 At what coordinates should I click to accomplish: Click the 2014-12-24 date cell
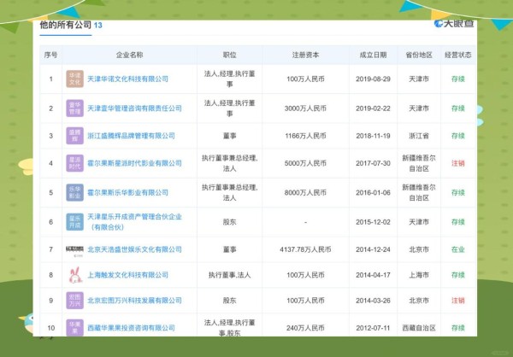click(373, 249)
